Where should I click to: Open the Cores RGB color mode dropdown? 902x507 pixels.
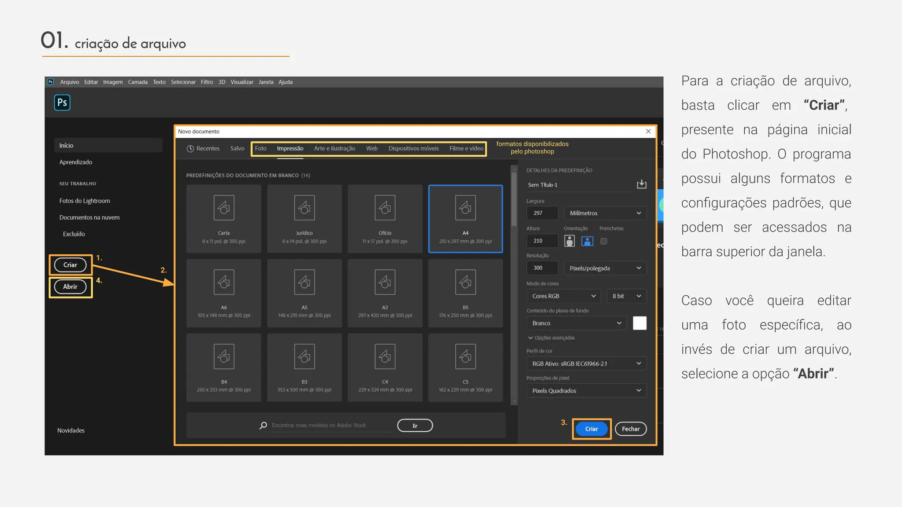564,296
